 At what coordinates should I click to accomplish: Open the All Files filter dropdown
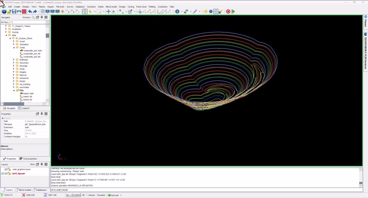(x=47, y=22)
